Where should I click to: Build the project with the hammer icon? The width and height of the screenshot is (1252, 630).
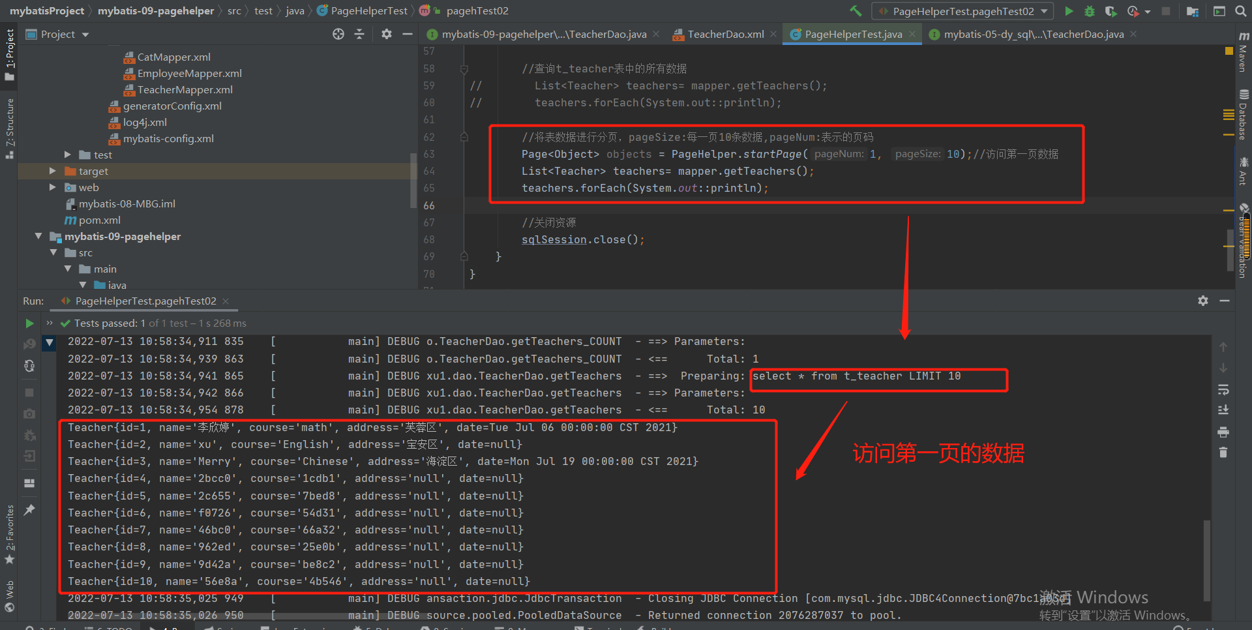pyautogui.click(x=856, y=11)
